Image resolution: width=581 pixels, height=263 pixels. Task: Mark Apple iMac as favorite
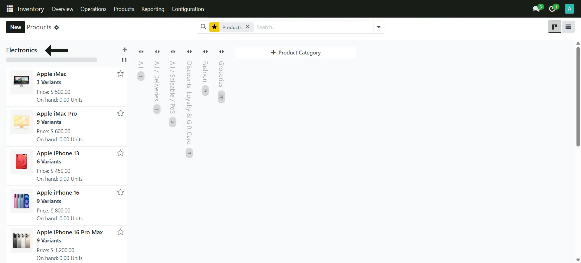coord(120,74)
